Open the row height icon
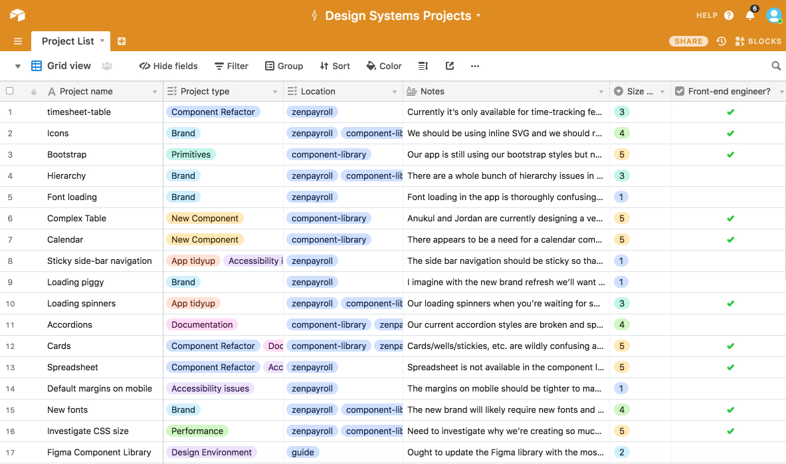This screenshot has width=786, height=464. coord(423,66)
